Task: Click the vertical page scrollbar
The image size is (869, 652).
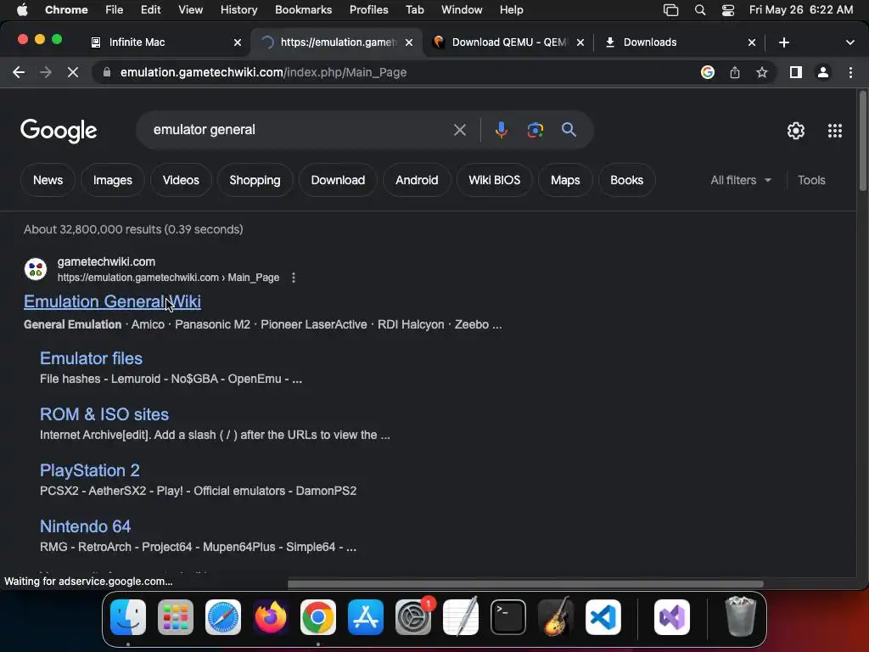Action: click(862, 142)
